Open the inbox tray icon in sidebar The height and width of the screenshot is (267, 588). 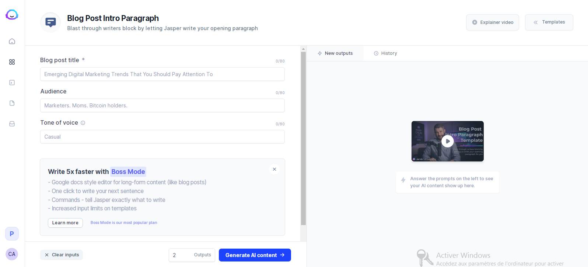click(12, 124)
